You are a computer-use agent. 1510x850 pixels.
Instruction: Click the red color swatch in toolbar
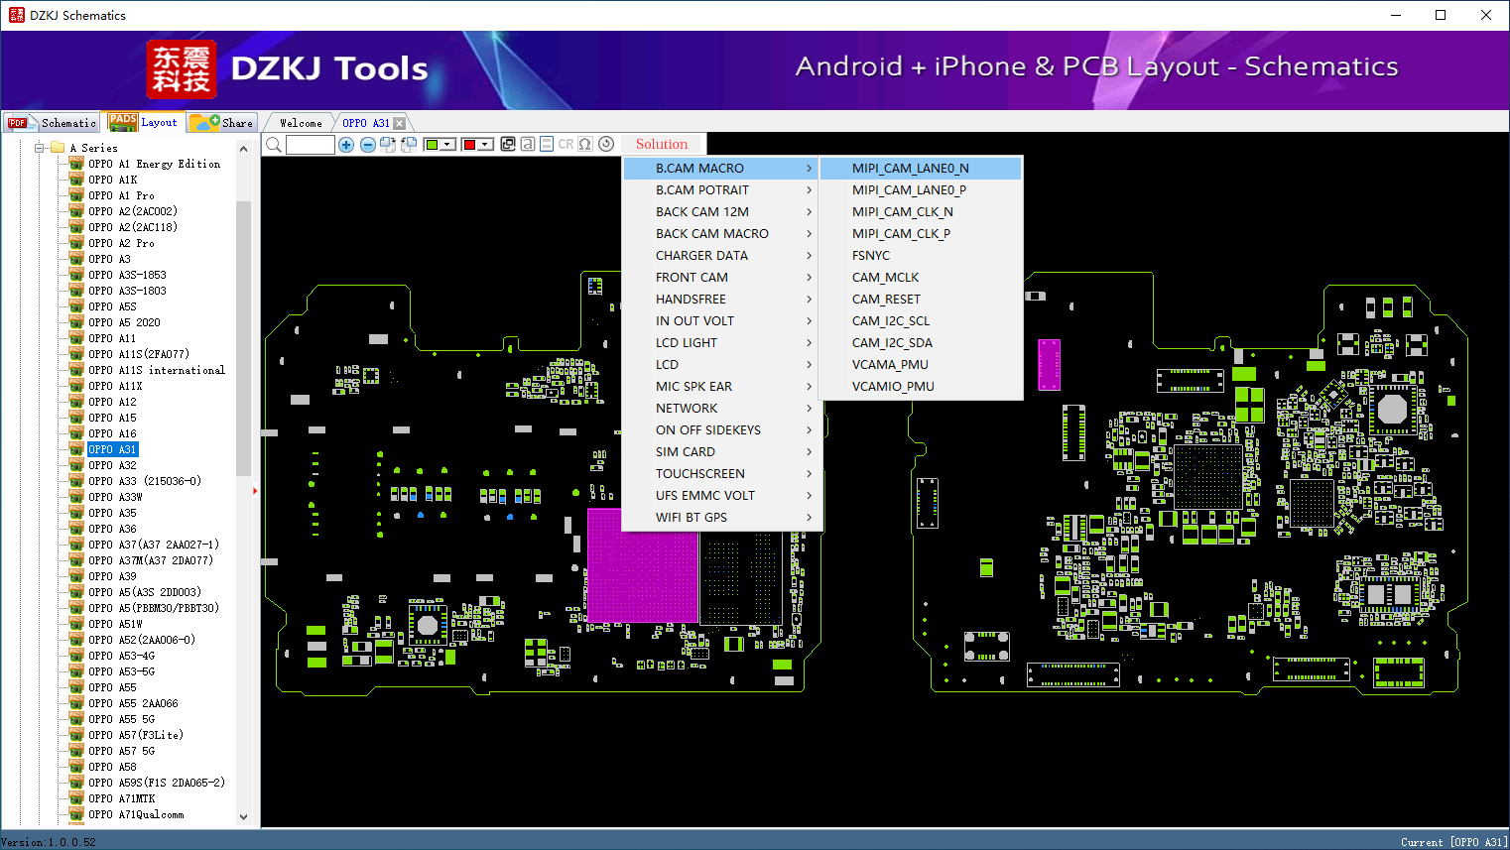pyautogui.click(x=469, y=145)
